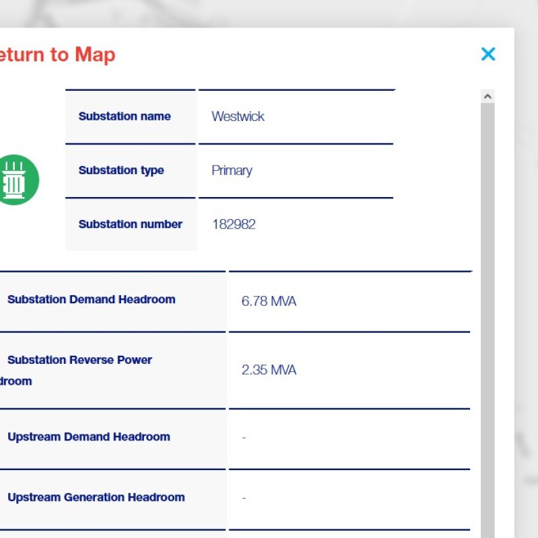The image size is (538, 538).
Task: Select the Substation Demand Headroom label
Action: pos(91,299)
